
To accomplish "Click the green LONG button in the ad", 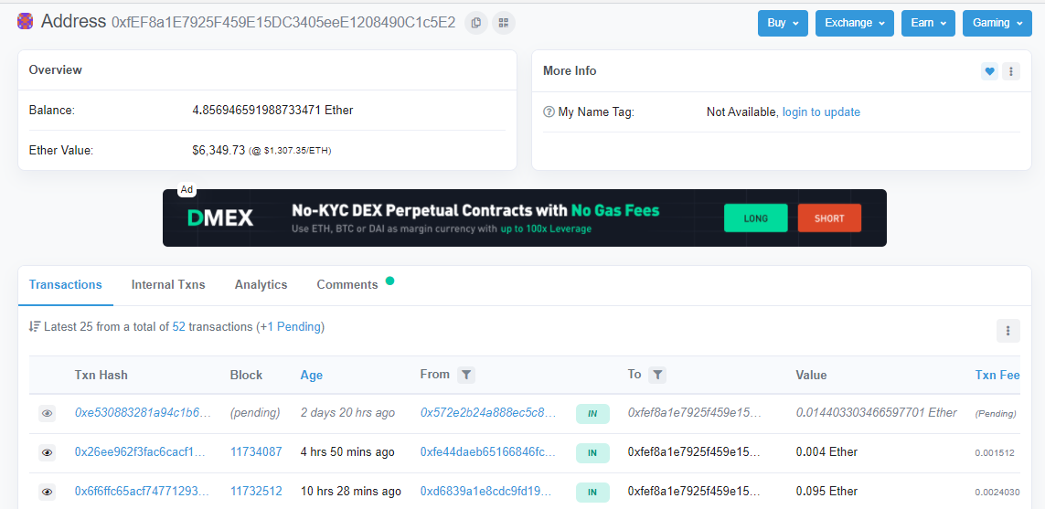I will tap(755, 218).
